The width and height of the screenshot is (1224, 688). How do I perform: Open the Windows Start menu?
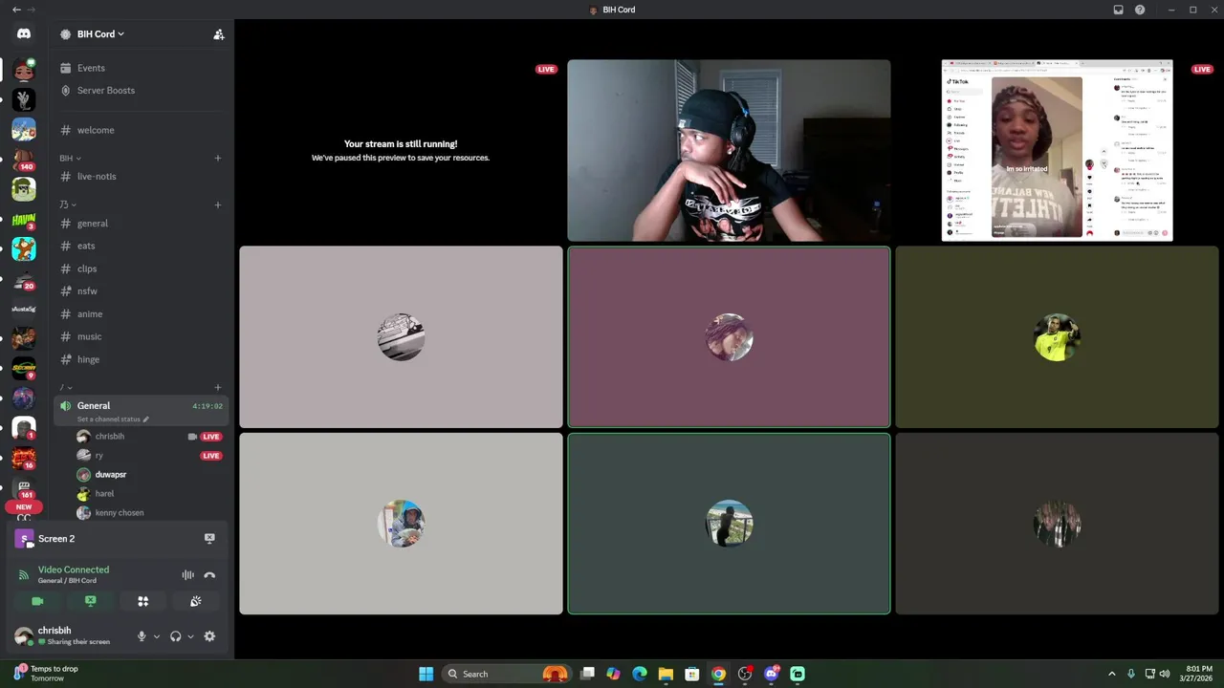click(x=426, y=674)
